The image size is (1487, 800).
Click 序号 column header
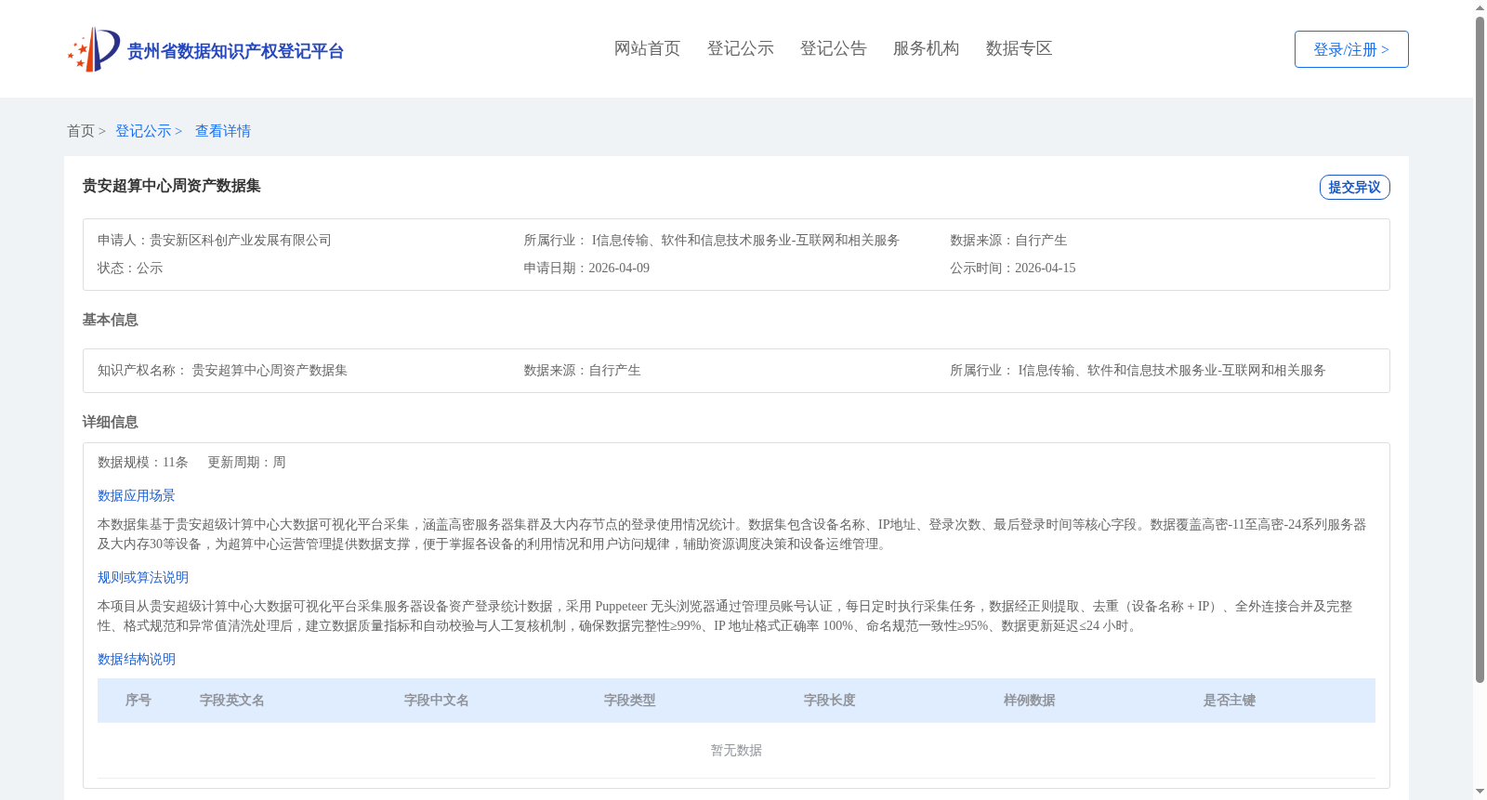tap(138, 700)
